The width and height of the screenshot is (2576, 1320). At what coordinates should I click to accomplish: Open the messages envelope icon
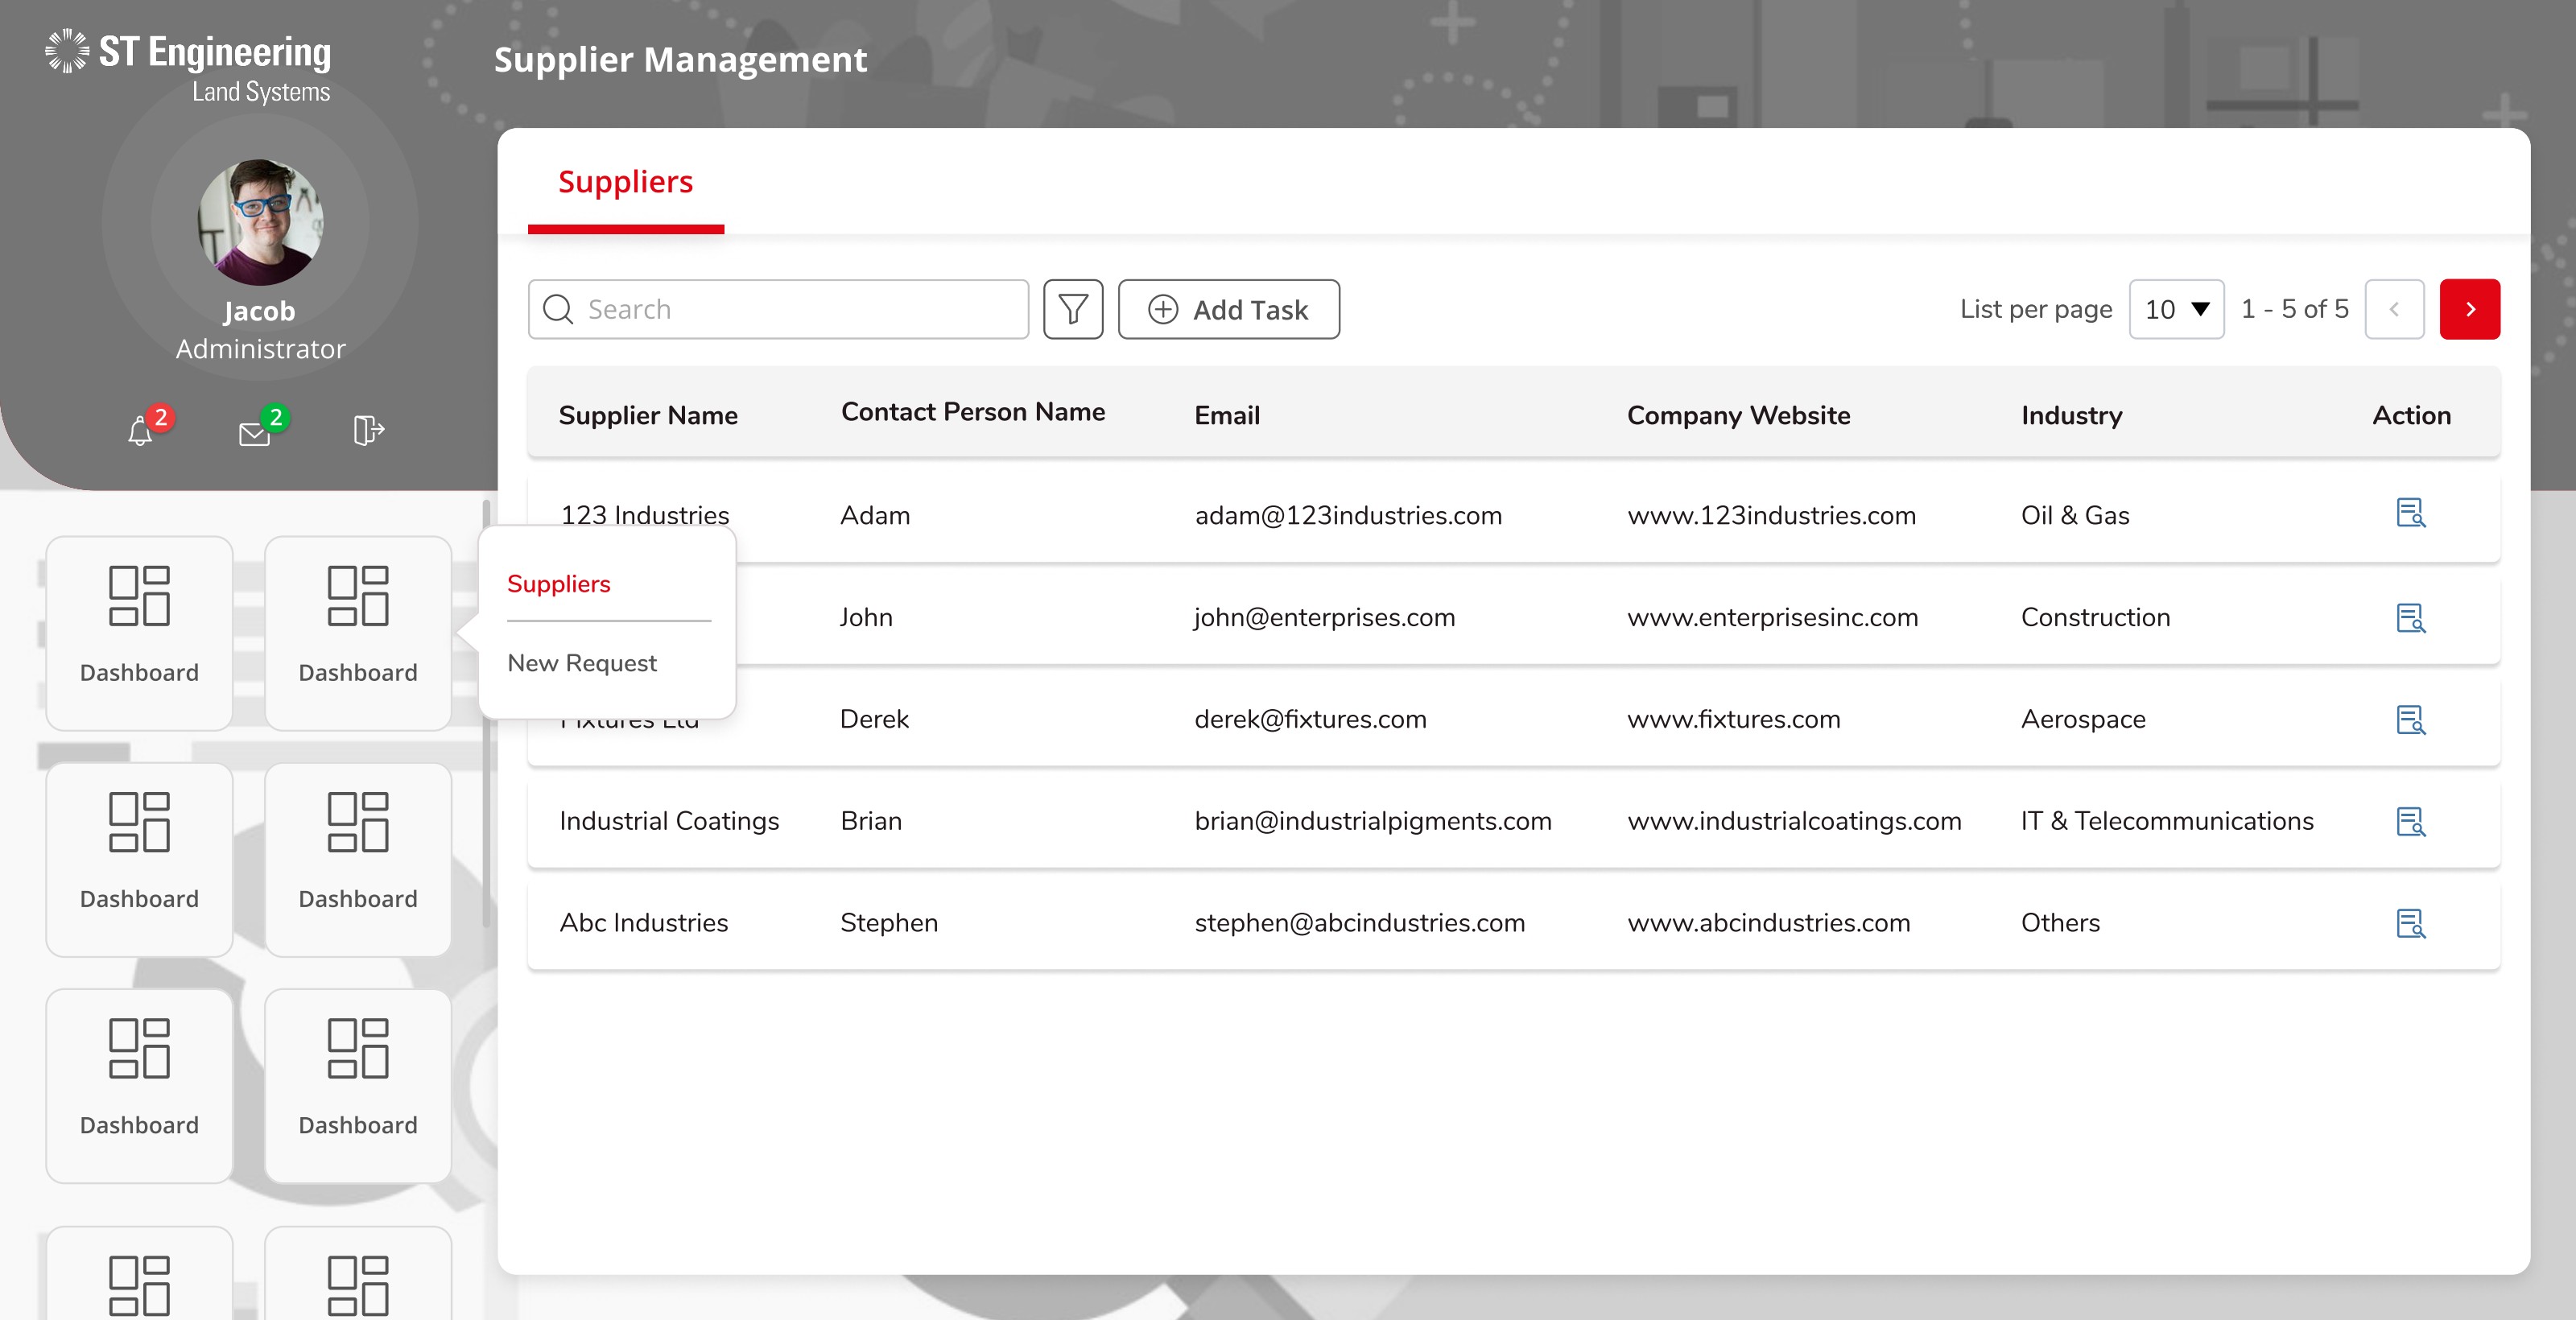[254, 433]
